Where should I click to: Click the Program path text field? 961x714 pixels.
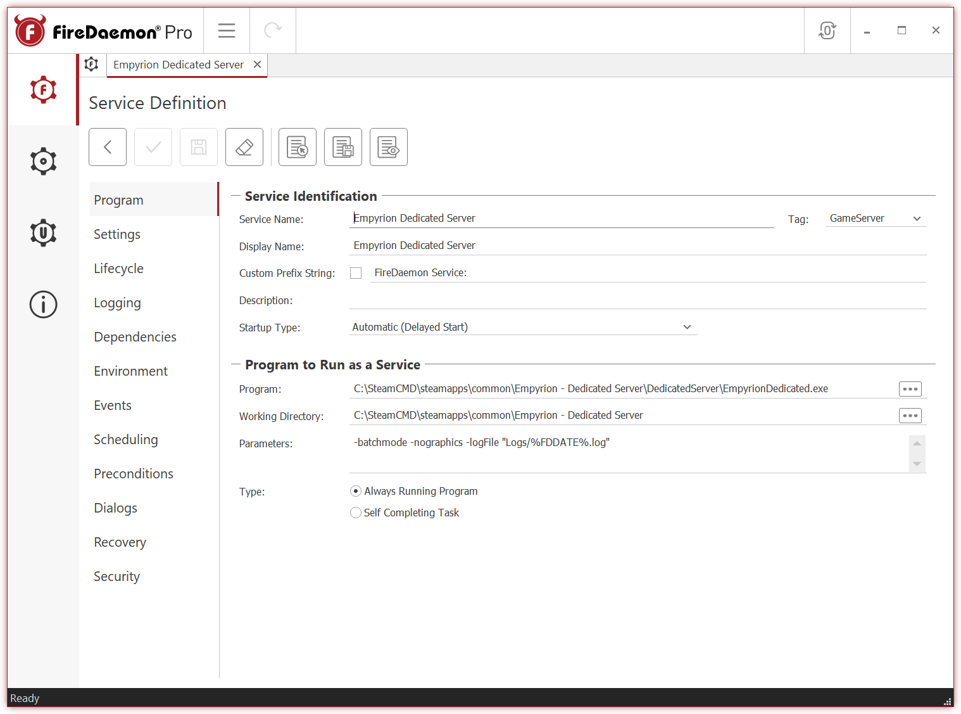[622, 389]
